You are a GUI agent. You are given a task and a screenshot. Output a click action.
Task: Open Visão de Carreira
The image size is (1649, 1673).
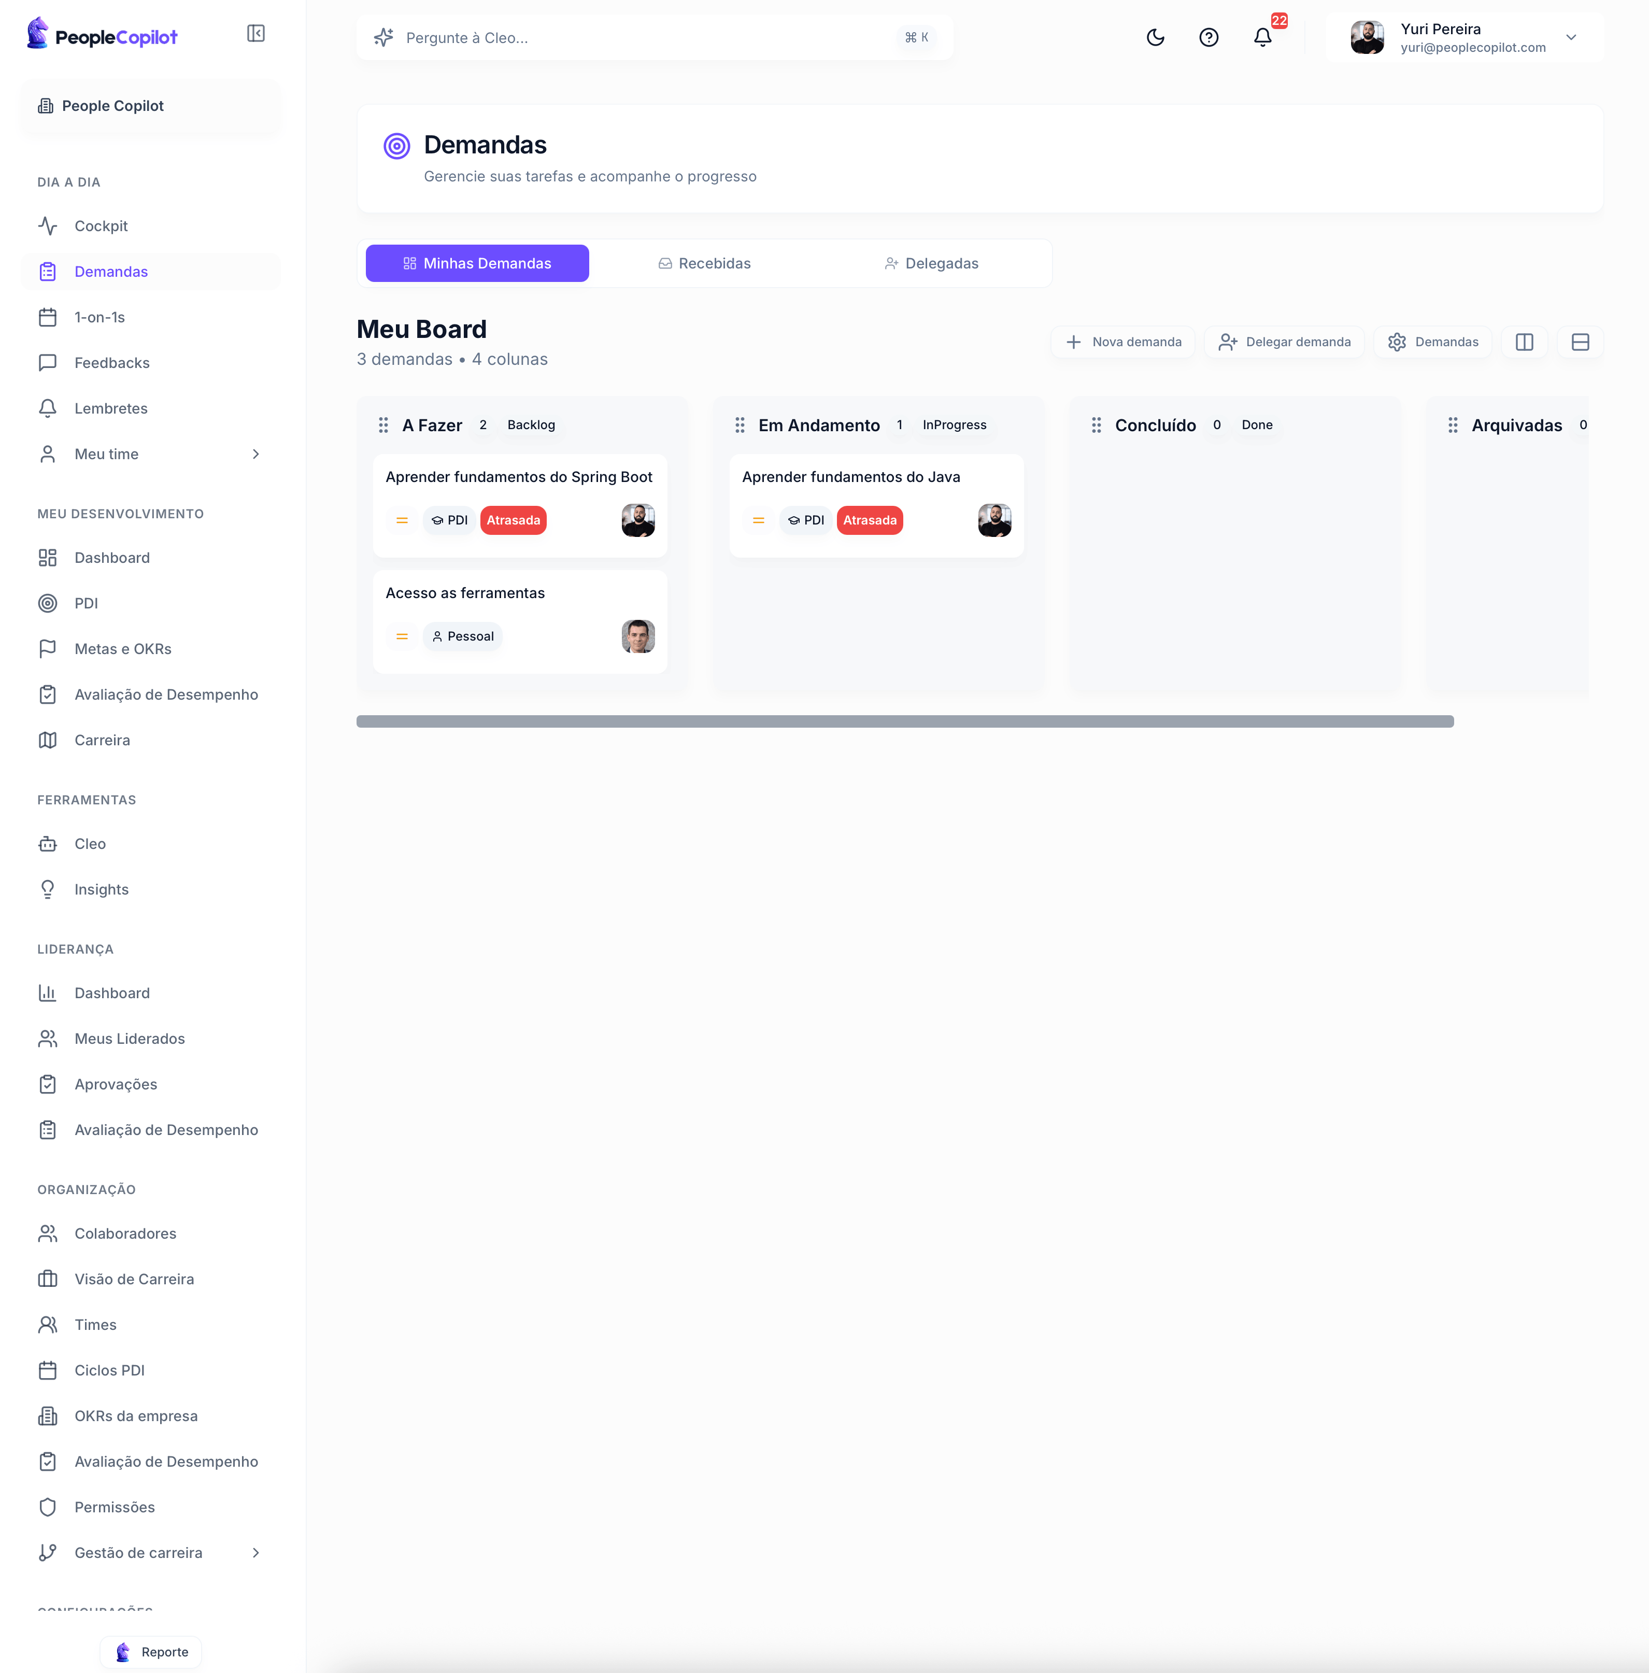pos(151,1279)
